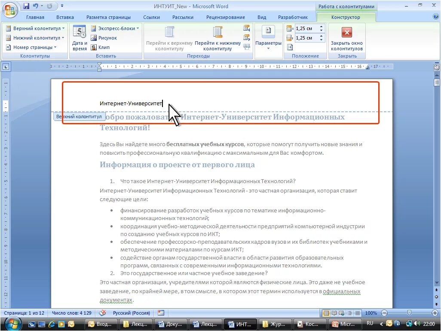Click Страница: 1 из 12 in status bar
441x331 pixels.
click(24, 313)
